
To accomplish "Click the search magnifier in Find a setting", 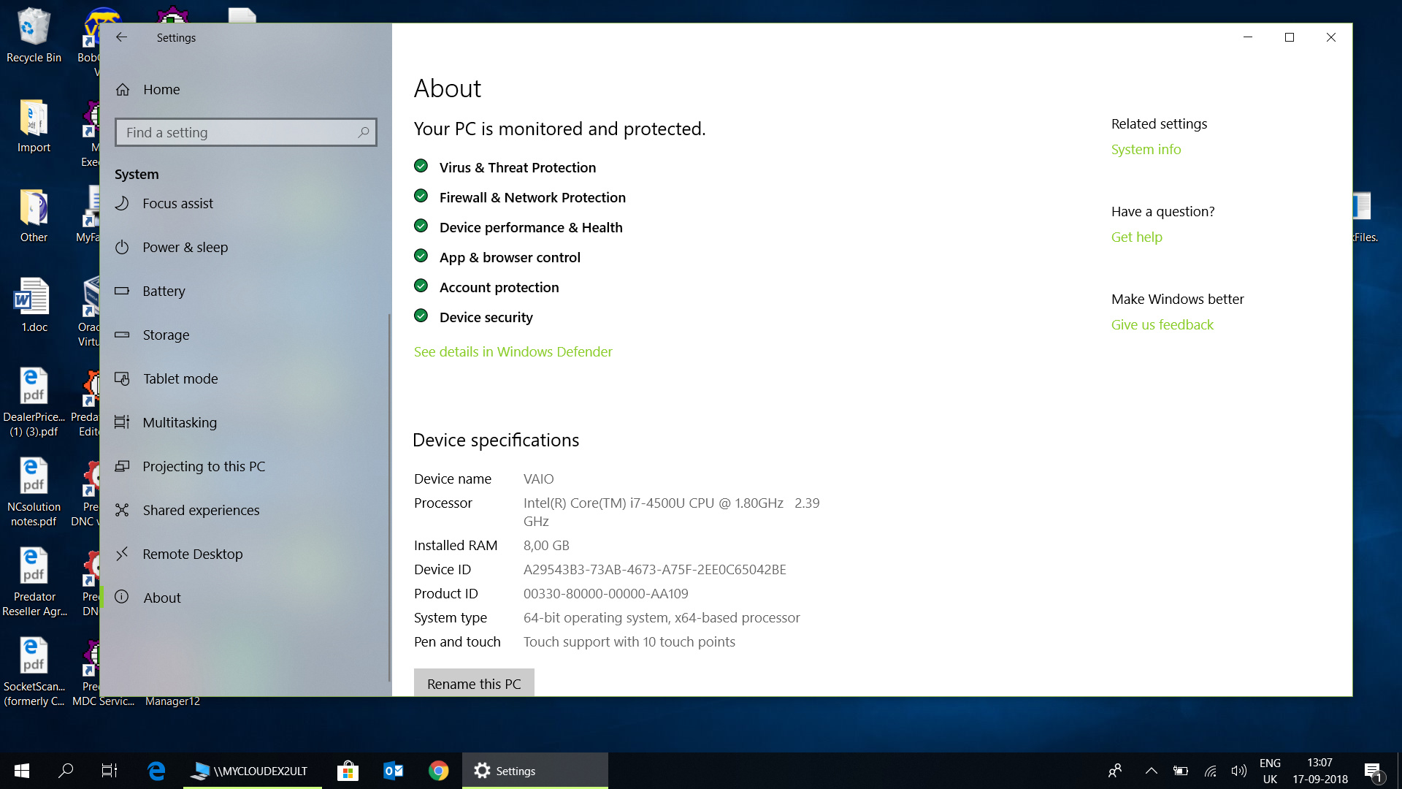I will coord(363,132).
